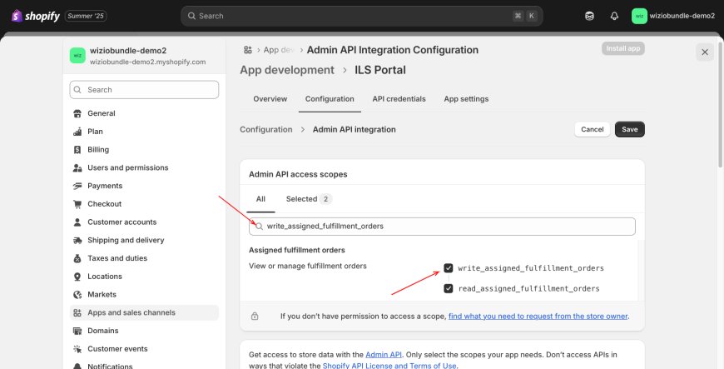The image size is (724, 369).
Task: Open the sidekick assistant icon
Action: click(x=589, y=16)
